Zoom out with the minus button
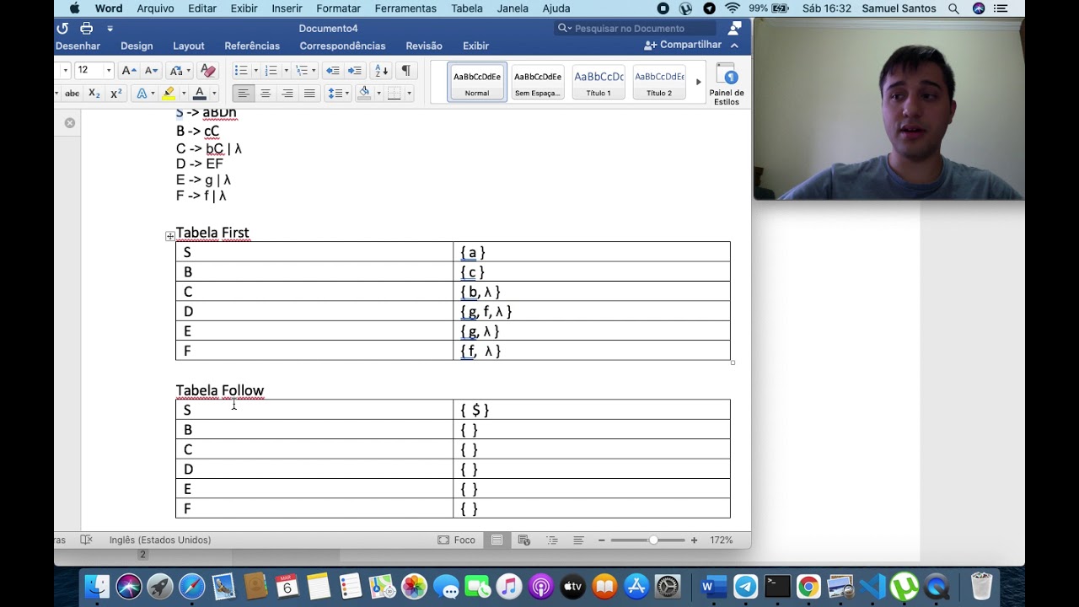This screenshot has width=1079, height=607. 601,540
